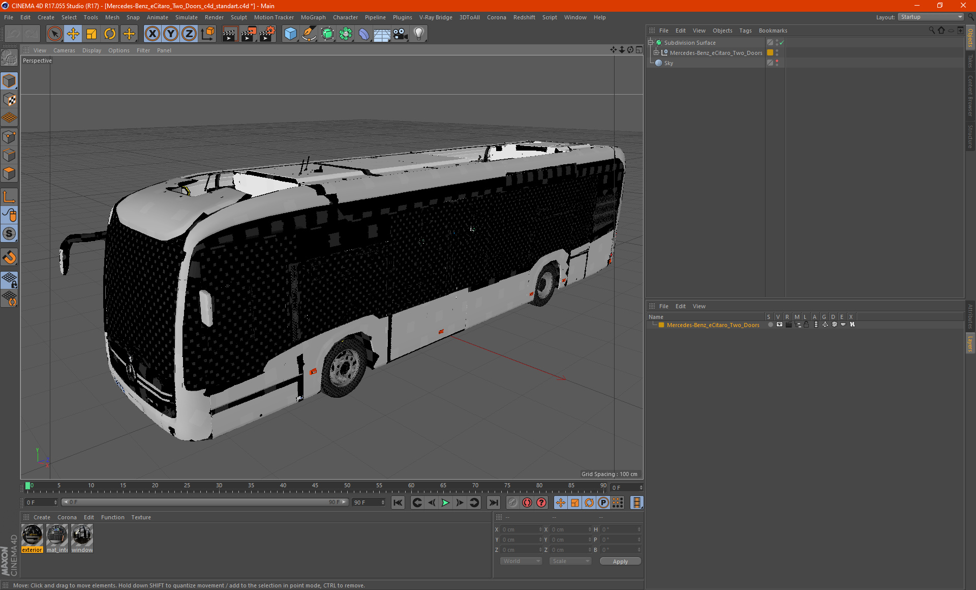Toggle X axis lock
976x590 pixels.
click(x=152, y=34)
